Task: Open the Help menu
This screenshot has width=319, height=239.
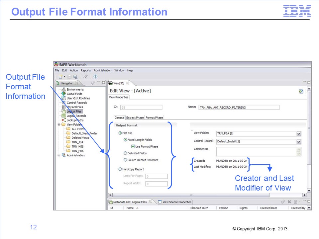Action: tap(130, 70)
